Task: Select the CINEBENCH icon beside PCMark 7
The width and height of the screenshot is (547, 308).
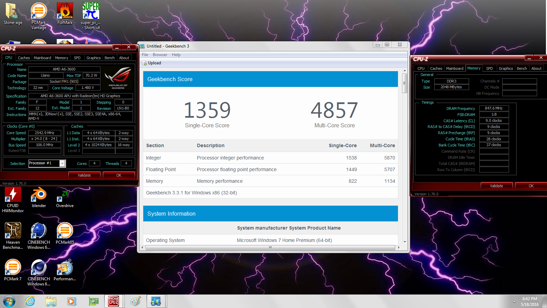Action: pyautogui.click(x=39, y=272)
